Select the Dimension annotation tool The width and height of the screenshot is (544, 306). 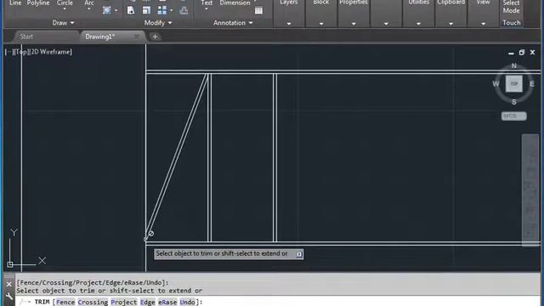coord(235,3)
